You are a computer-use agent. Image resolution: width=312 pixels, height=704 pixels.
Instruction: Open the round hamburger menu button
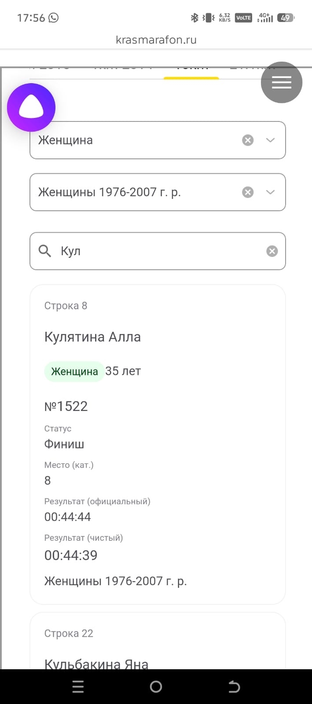[x=282, y=82]
